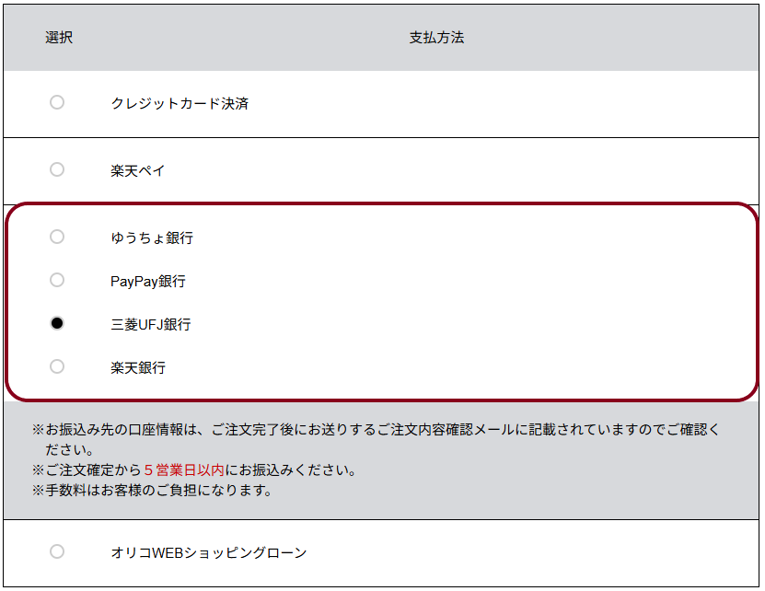Click the 手数料はお客様のご負担 notice line
This screenshot has height=591, width=765.
click(x=152, y=490)
